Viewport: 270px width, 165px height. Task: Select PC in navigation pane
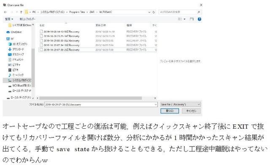coord(10,39)
